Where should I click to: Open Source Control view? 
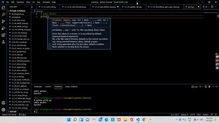pos(3,21)
